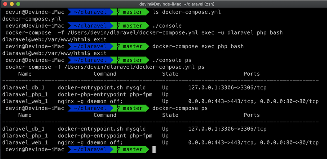Click 'dlaravel_web_1' in the './console ps' output table
This screenshot has width=327, height=159.
click(25, 102)
